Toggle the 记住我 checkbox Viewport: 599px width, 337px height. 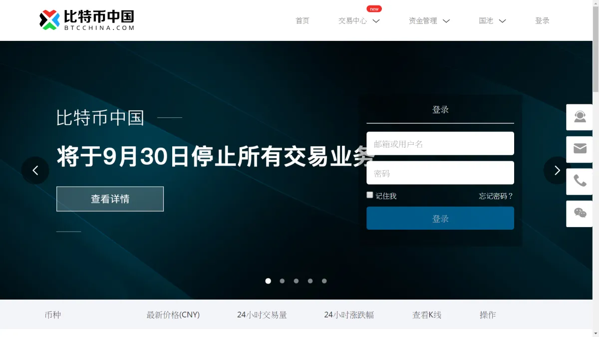pyautogui.click(x=370, y=195)
